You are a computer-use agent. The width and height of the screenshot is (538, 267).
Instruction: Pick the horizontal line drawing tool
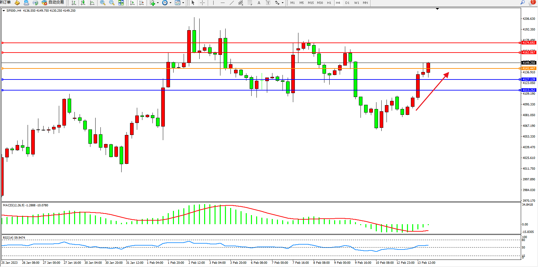pyautogui.click(x=222, y=3)
